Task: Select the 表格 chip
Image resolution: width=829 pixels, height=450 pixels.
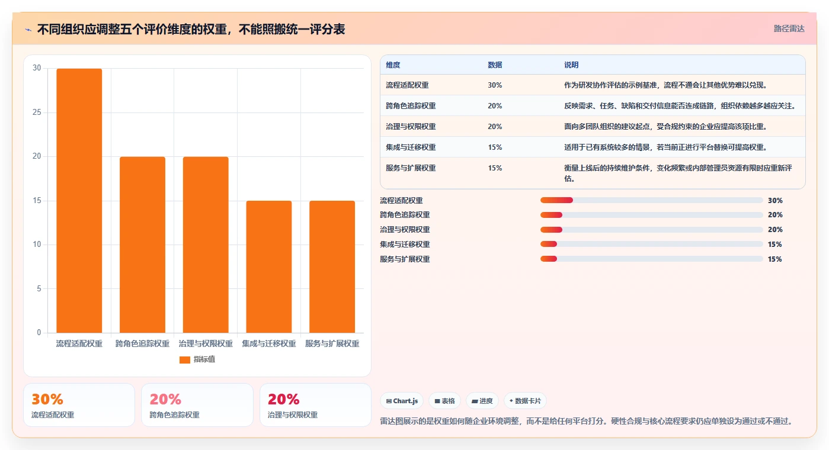Action: pyautogui.click(x=444, y=401)
